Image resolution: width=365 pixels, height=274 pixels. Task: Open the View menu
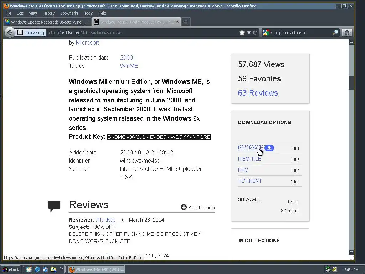pos(33,13)
